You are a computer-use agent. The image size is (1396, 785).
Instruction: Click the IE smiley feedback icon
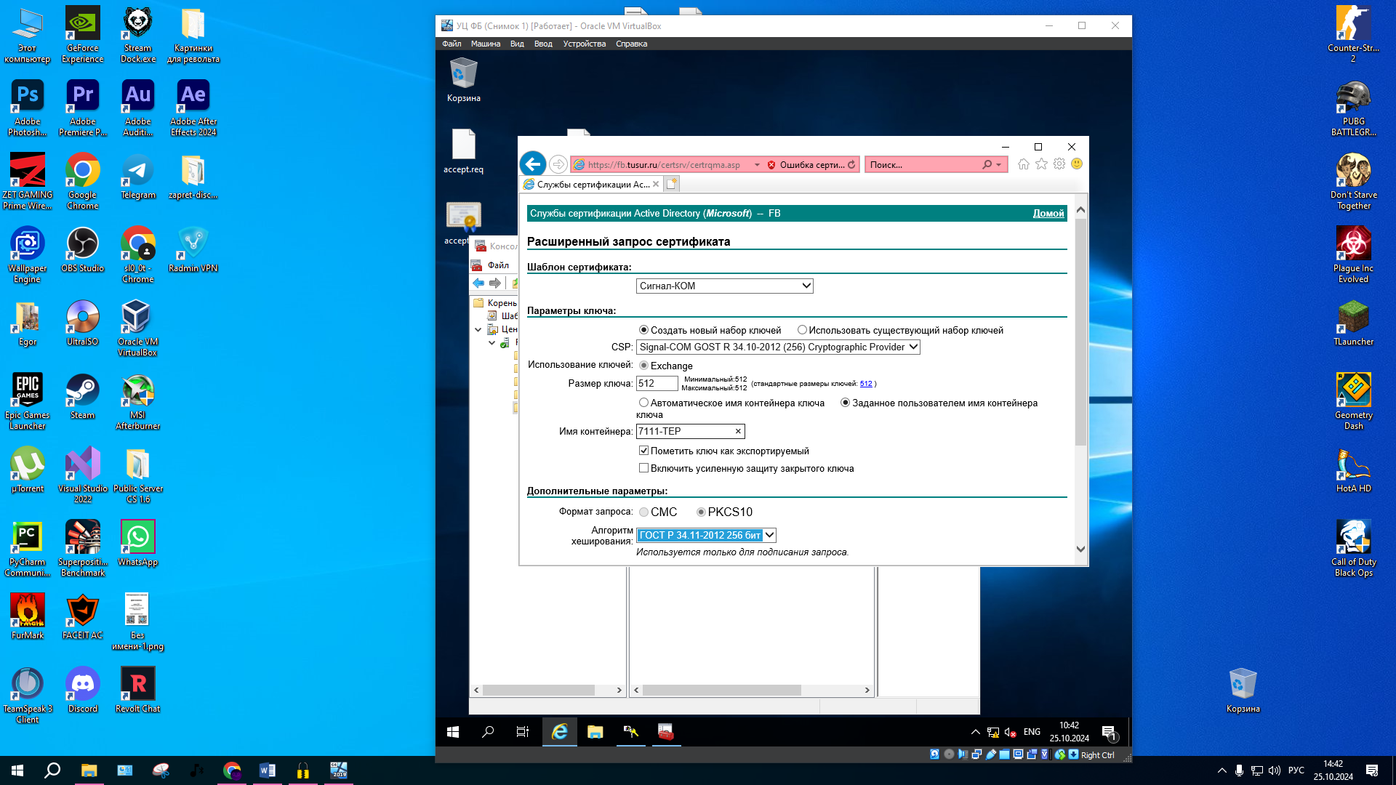pyautogui.click(x=1077, y=164)
